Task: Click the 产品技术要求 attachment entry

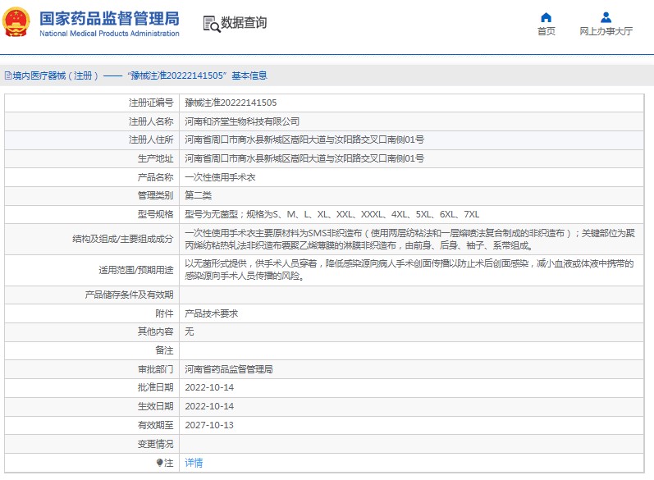Action: [211, 313]
